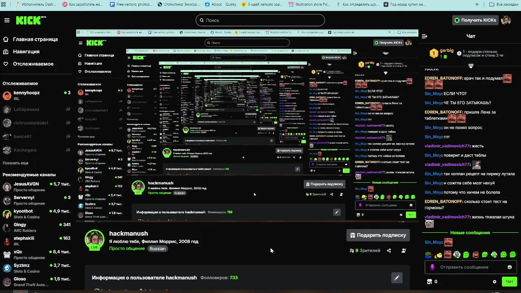Click the Syztmz channel avatar

7,268
